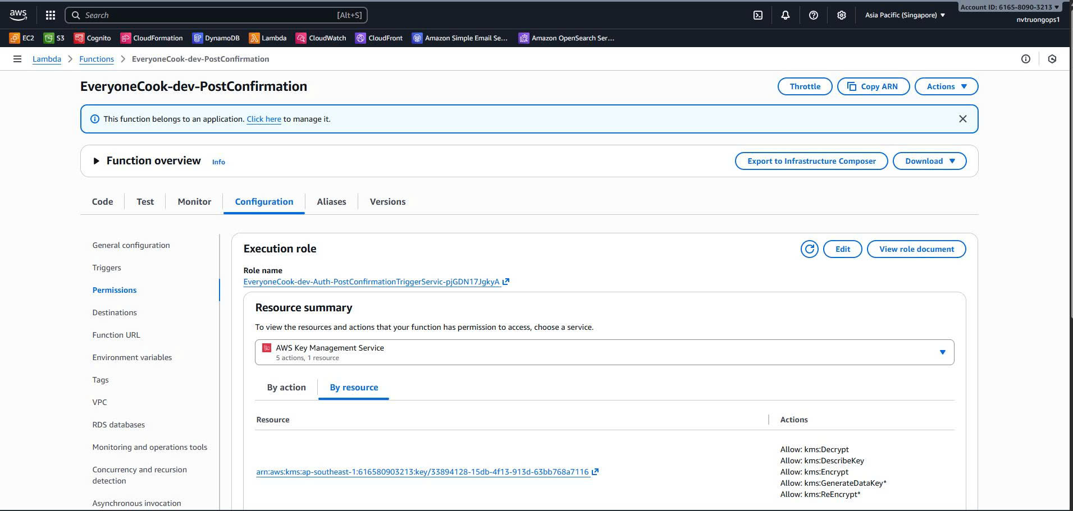This screenshot has width=1073, height=511.
Task: Open the services grid menu
Action: pos(51,15)
